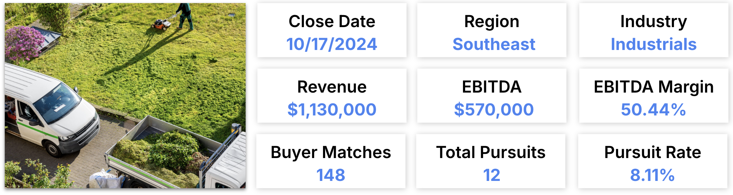The width and height of the screenshot is (733, 195).
Task: Click the $570,000 EBITDA figure
Action: [x=494, y=109]
